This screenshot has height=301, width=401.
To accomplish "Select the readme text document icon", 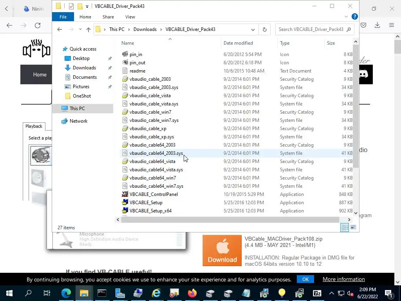I will pyautogui.click(x=125, y=71).
